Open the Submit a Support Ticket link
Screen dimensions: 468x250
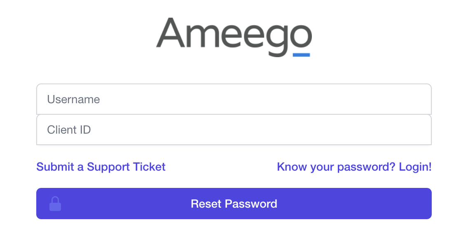(101, 167)
